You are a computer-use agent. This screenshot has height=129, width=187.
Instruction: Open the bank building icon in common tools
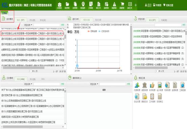[144, 85]
